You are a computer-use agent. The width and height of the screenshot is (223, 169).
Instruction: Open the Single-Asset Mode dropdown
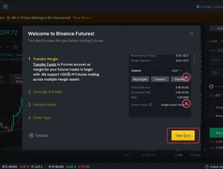point(175,105)
